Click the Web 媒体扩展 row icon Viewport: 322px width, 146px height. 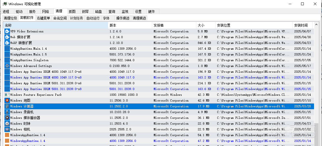point(7,37)
